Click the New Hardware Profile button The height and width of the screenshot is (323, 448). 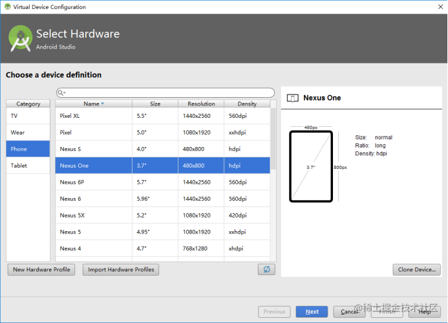tap(41, 269)
